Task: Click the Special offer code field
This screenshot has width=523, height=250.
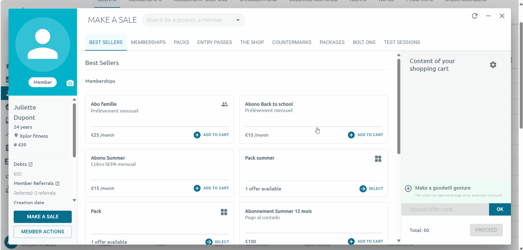Action: 444,209
